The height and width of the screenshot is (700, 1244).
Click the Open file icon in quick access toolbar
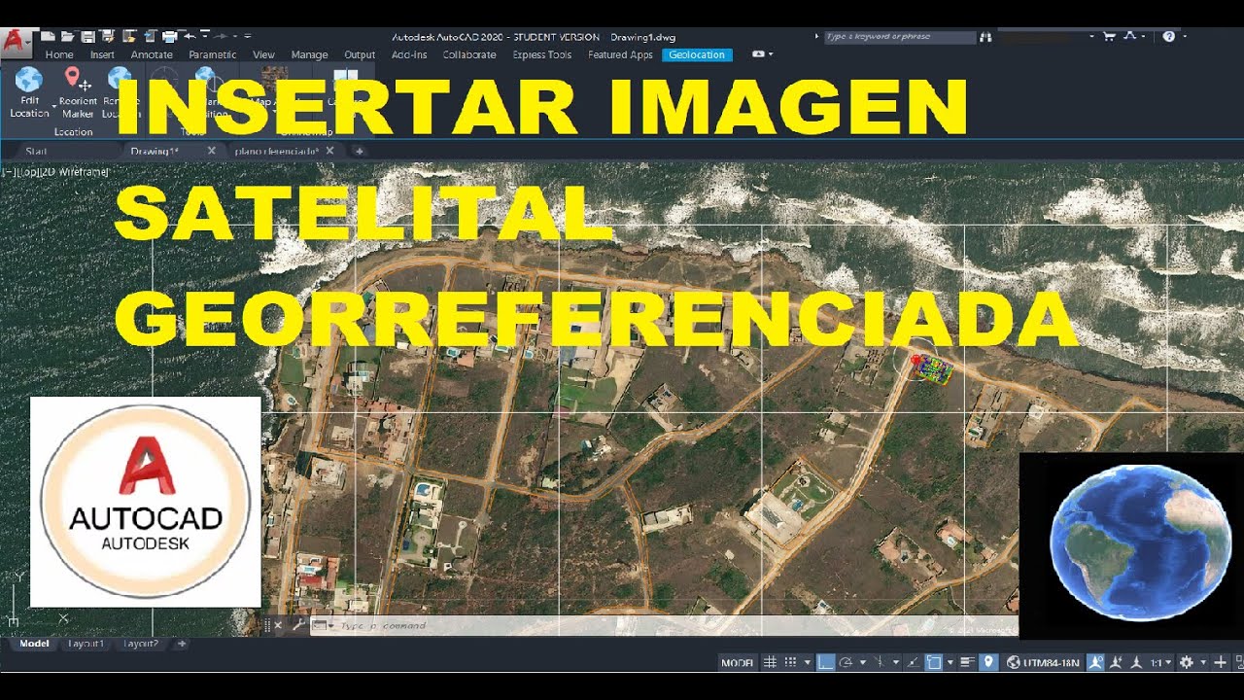(67, 36)
